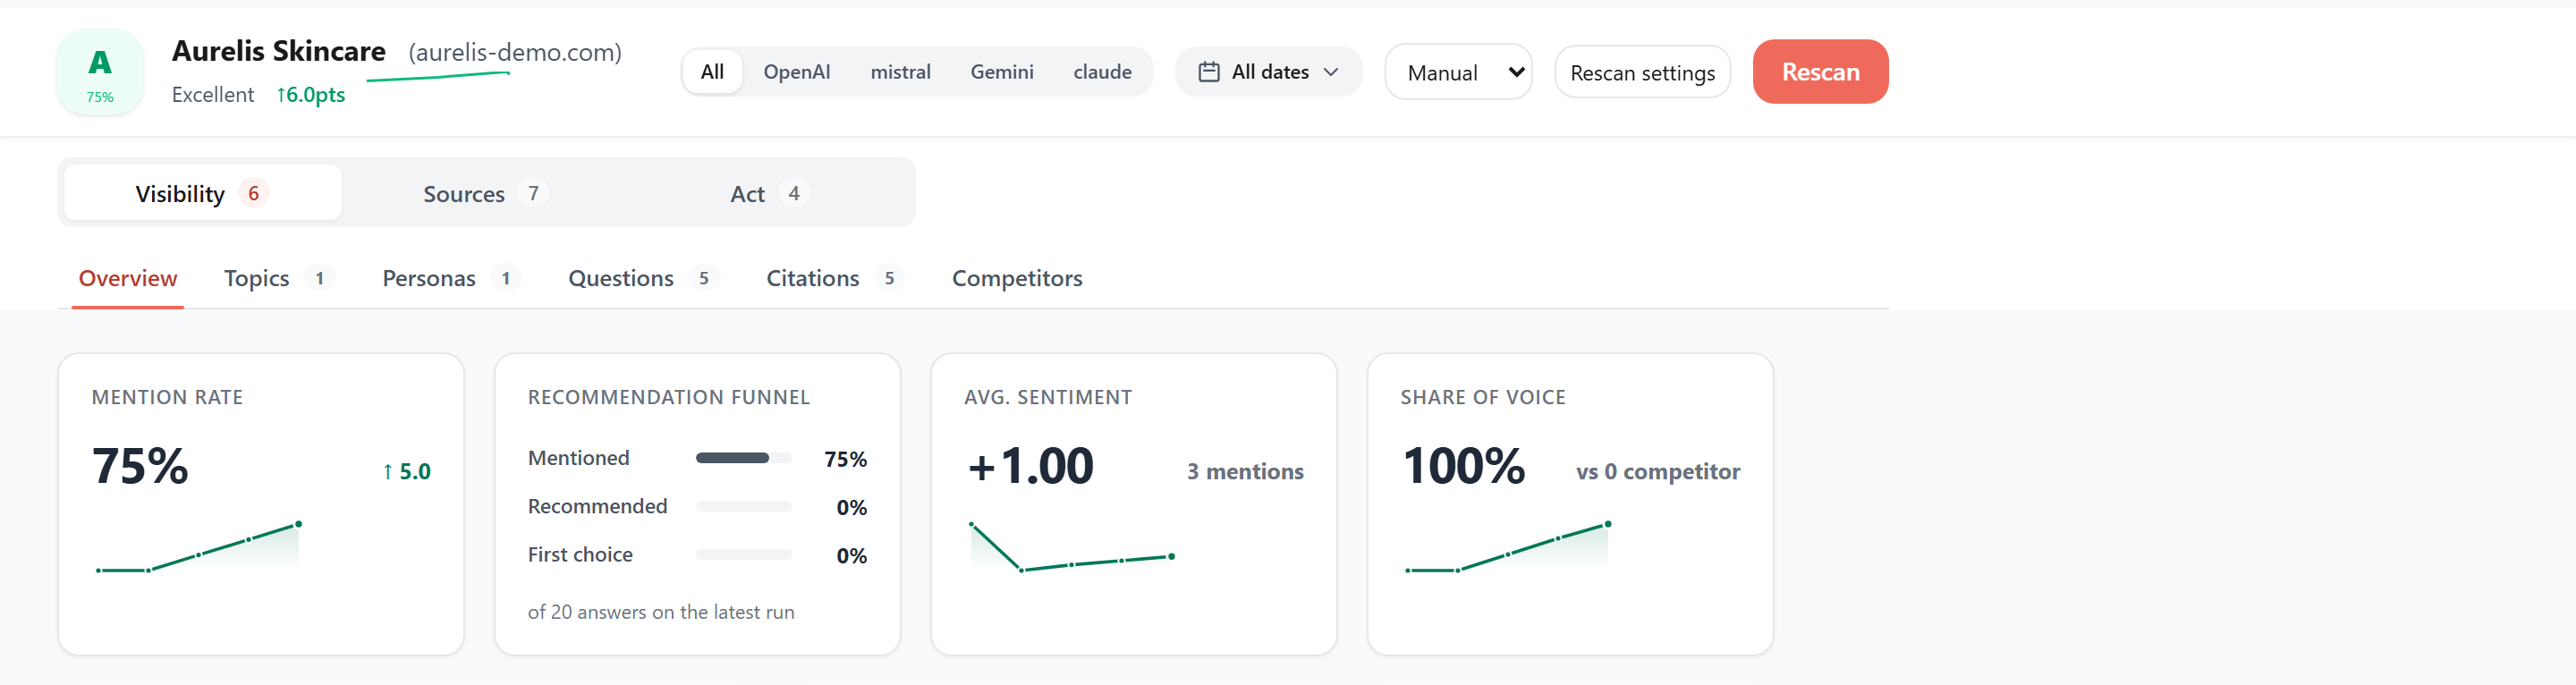The image size is (2576, 685).
Task: Select the Overview sub-tab
Action: pyautogui.click(x=128, y=278)
